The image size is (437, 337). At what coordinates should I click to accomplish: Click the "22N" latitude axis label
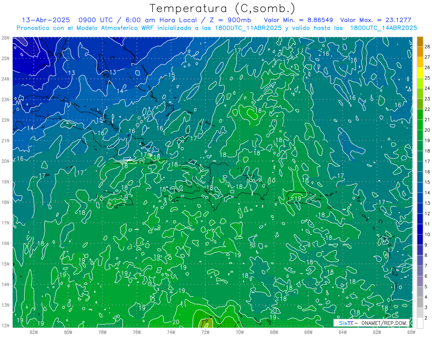pos(5,120)
